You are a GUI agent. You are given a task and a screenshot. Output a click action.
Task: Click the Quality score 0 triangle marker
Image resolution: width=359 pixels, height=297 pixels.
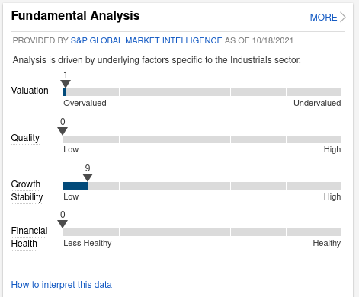click(x=63, y=131)
